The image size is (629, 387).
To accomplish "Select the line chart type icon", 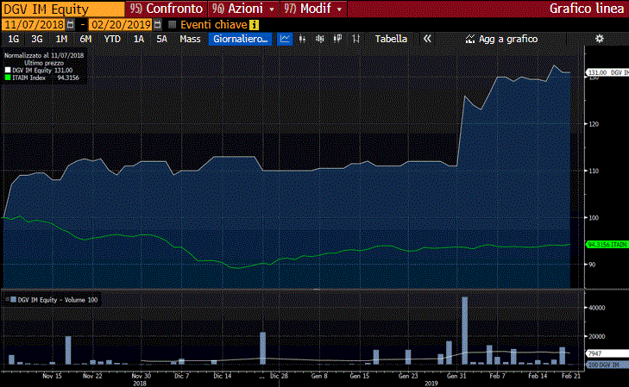I will pyautogui.click(x=286, y=39).
